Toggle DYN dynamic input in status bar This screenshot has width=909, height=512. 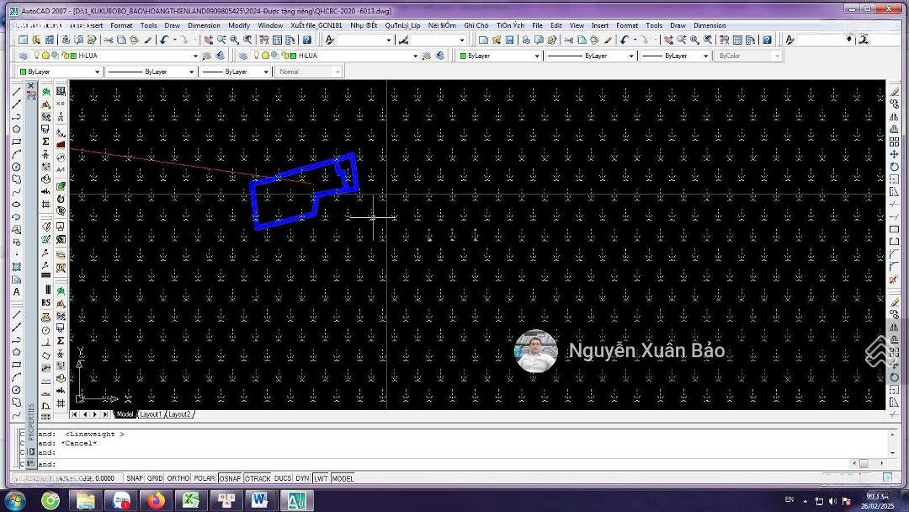(x=303, y=478)
